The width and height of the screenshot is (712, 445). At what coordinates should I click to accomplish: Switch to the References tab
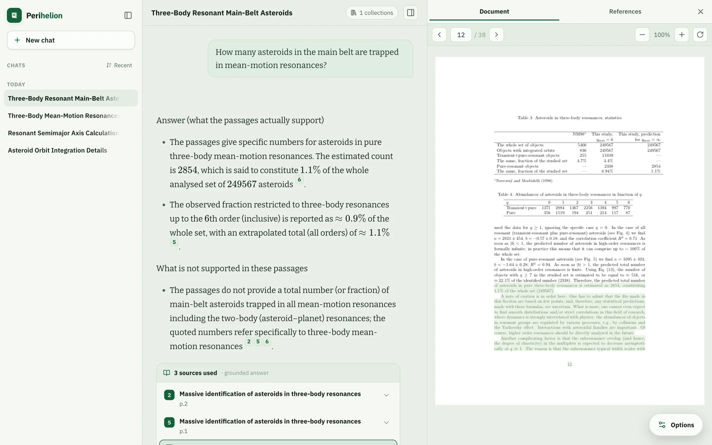pos(625,11)
